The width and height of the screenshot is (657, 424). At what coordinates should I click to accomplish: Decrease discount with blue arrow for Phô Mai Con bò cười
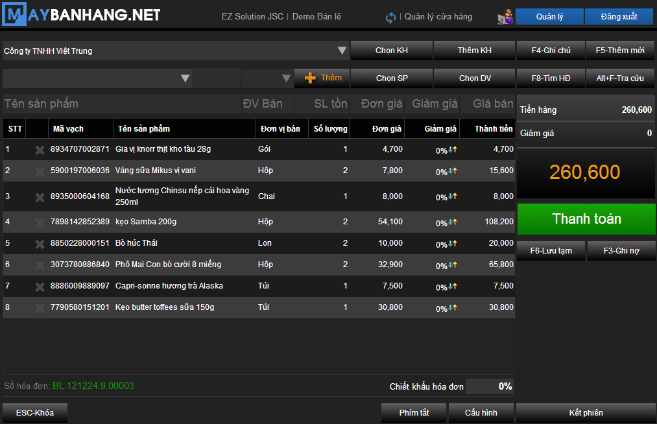pos(449,265)
